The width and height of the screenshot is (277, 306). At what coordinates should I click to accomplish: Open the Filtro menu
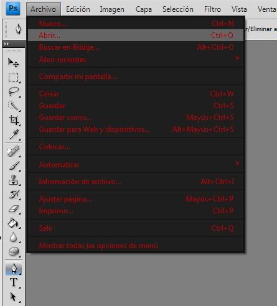point(212,9)
